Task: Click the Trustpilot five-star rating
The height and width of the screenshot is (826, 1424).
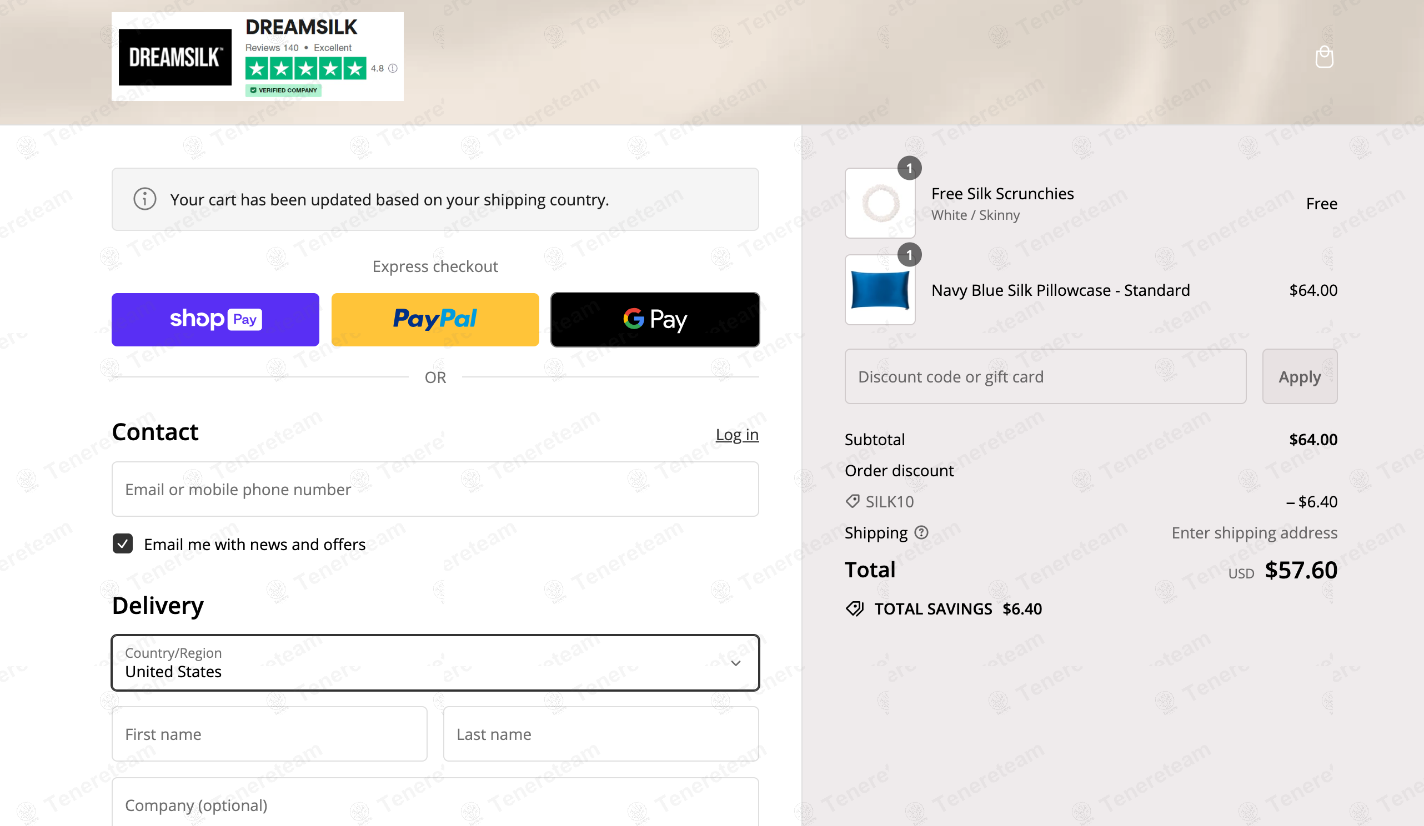Action: tap(305, 69)
